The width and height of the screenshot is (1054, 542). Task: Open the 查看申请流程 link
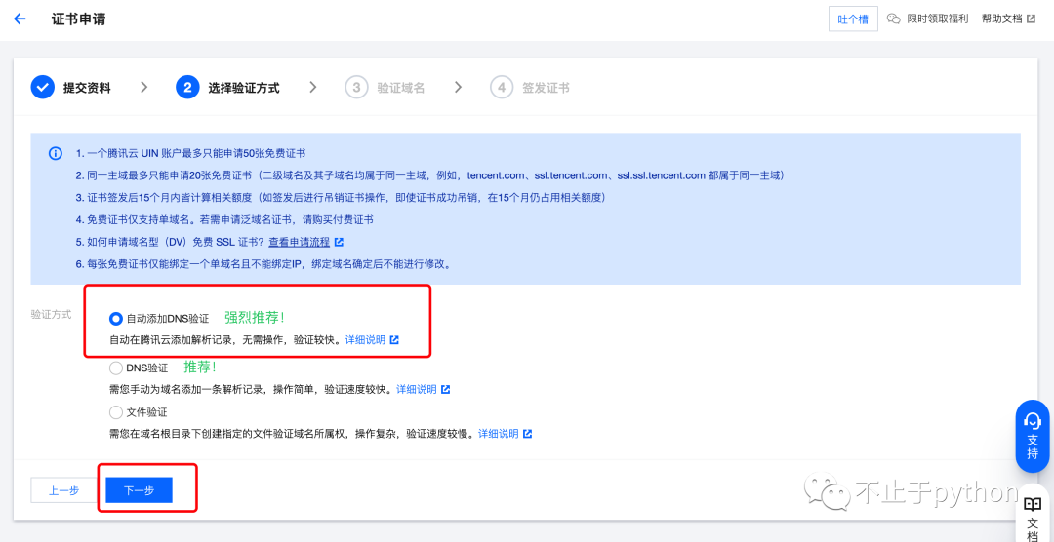pyautogui.click(x=299, y=242)
